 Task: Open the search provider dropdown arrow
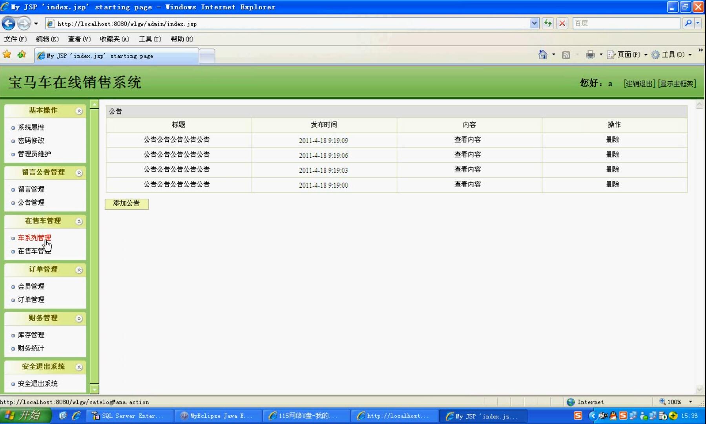tap(698, 24)
